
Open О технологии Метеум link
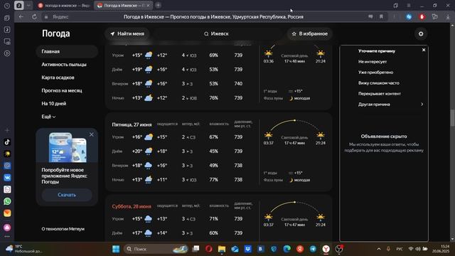(63, 229)
